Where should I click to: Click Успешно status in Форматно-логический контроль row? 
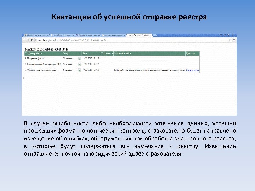[67, 70]
